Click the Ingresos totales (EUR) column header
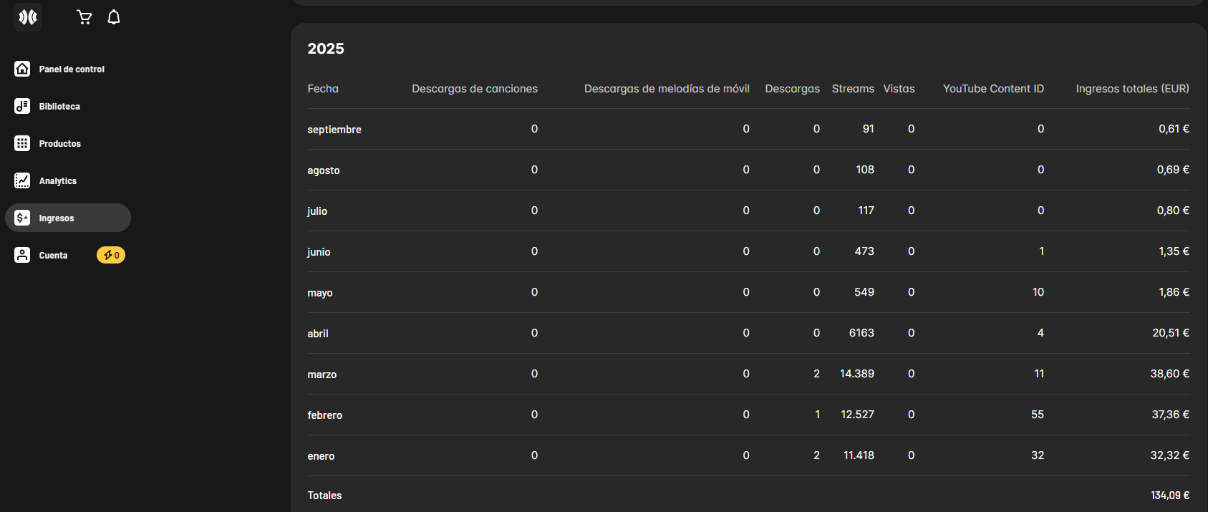 (x=1132, y=89)
